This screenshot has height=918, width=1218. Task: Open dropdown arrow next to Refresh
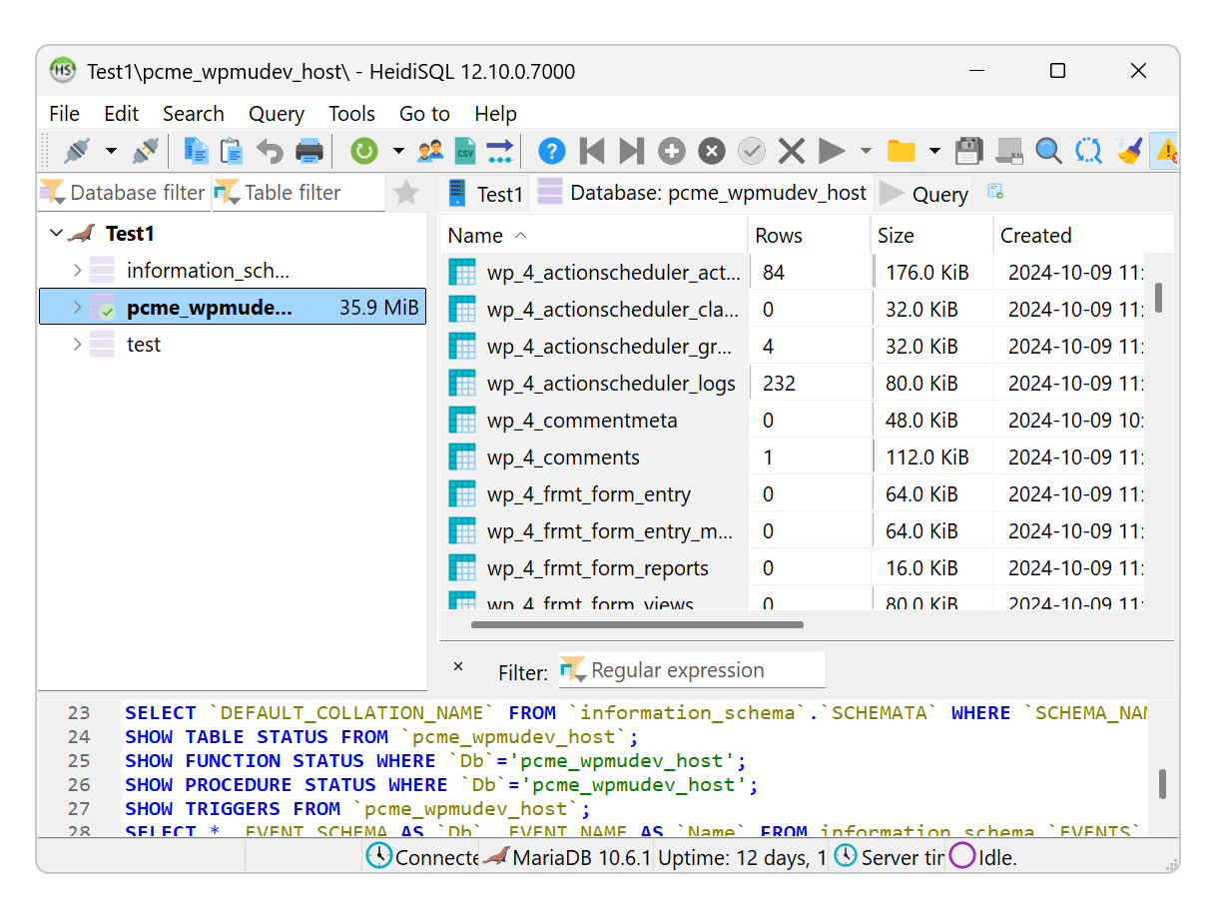398,152
